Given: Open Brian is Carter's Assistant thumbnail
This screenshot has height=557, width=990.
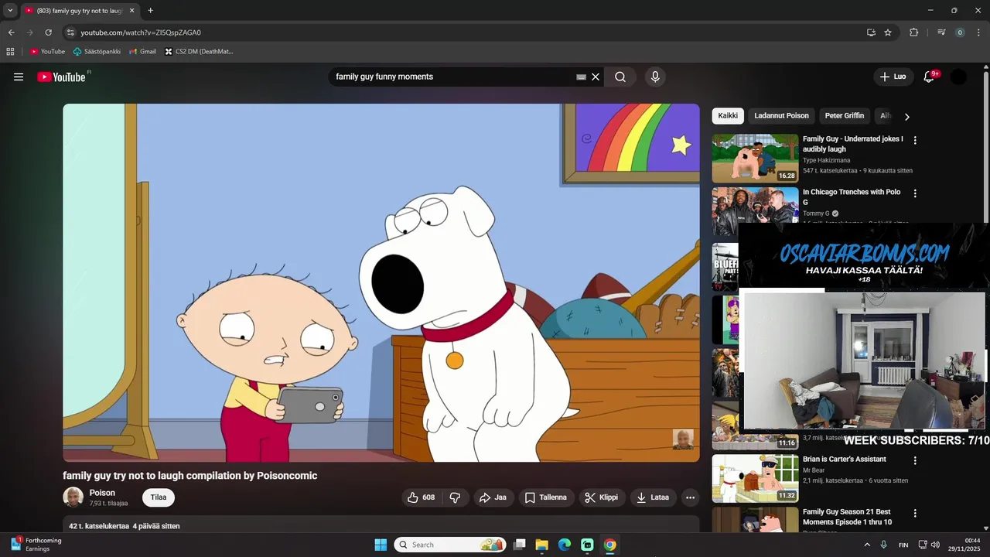Looking at the screenshot, I should (x=755, y=478).
